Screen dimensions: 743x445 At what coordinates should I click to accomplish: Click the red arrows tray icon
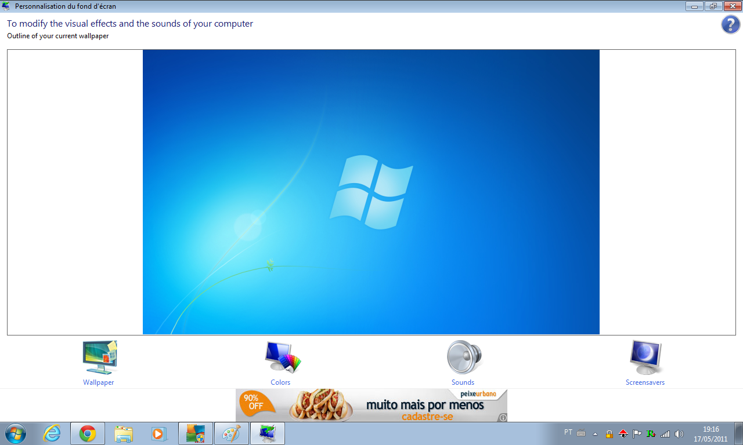623,434
